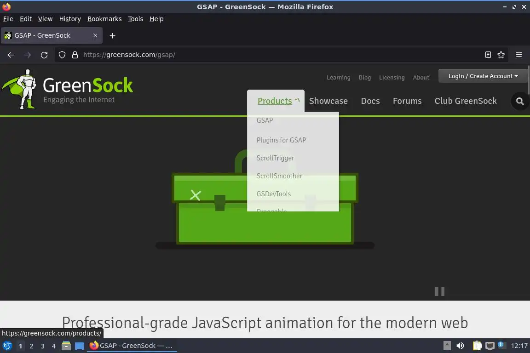
Task: Open volume control in system tray
Action: tap(461, 346)
